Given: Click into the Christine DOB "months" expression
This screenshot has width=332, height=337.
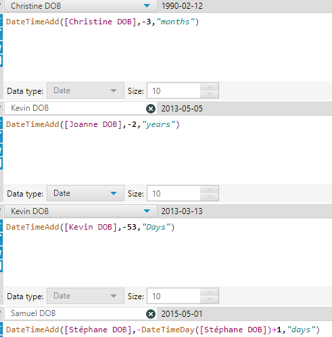Looking at the screenshot, I should click(x=103, y=22).
